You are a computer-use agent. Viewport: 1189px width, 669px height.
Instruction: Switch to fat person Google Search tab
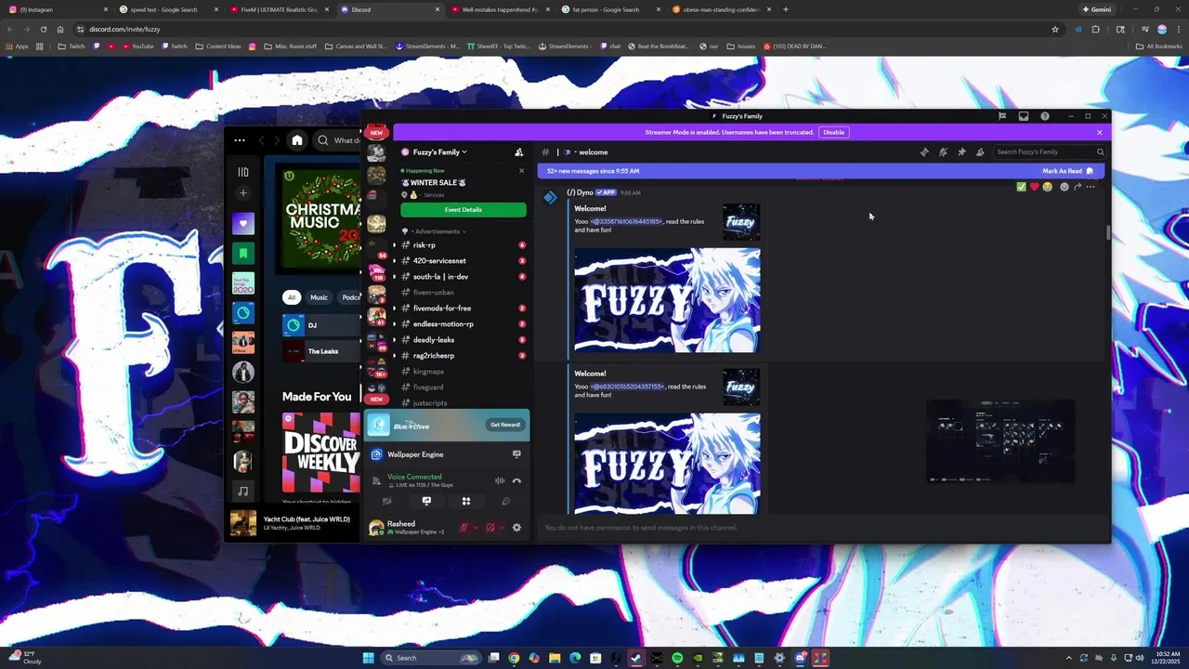(610, 9)
